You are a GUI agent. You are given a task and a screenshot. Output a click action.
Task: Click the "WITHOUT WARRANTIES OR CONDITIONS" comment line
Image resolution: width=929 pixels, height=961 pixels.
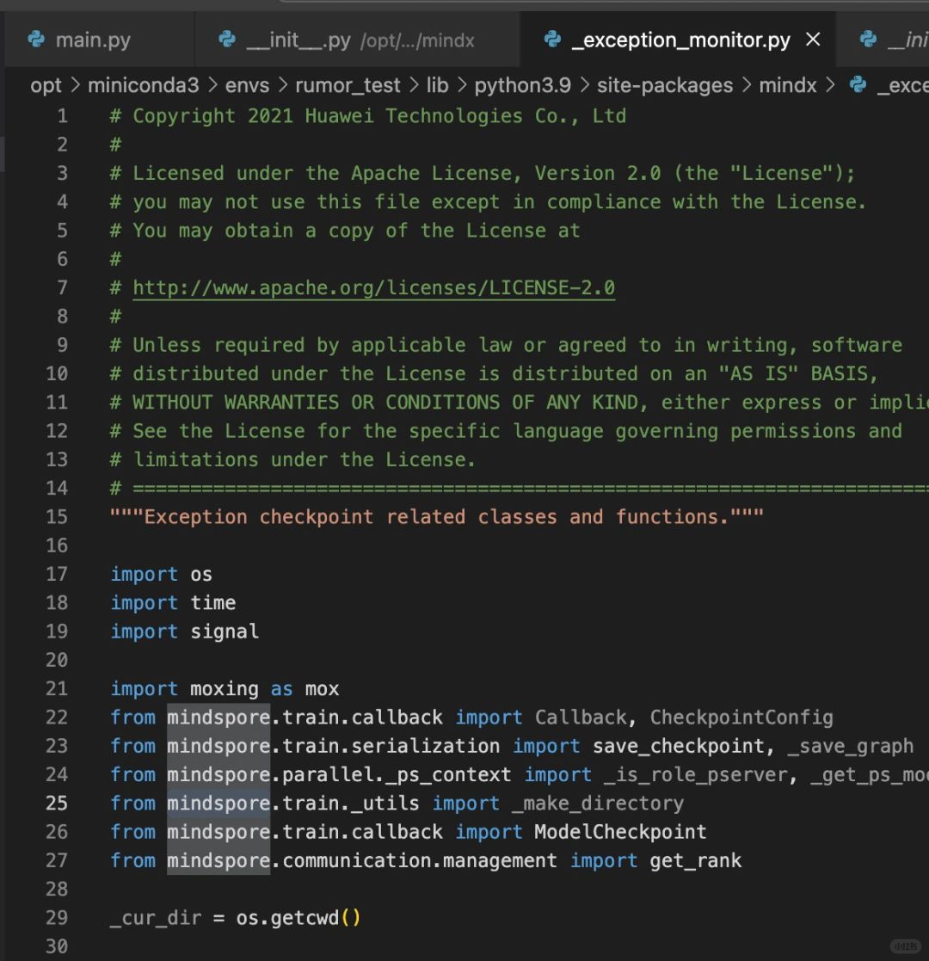pyautogui.click(x=520, y=403)
